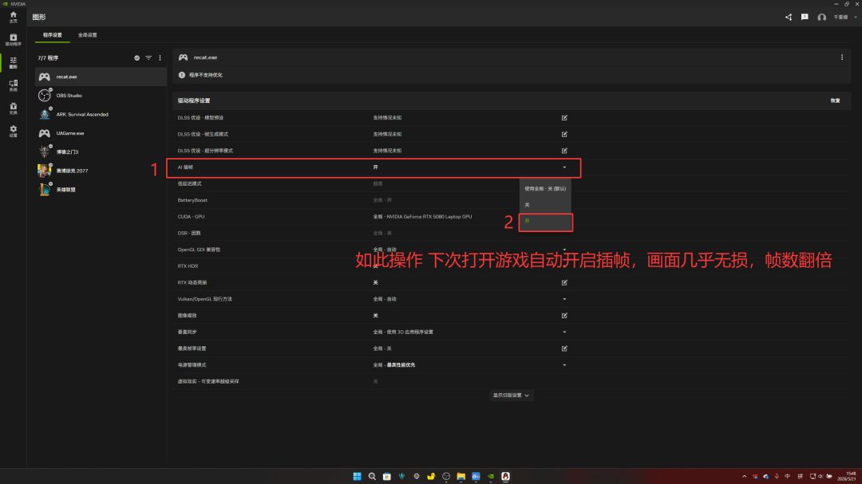
Task: Open user account dropdown arrow
Action: coord(855,17)
